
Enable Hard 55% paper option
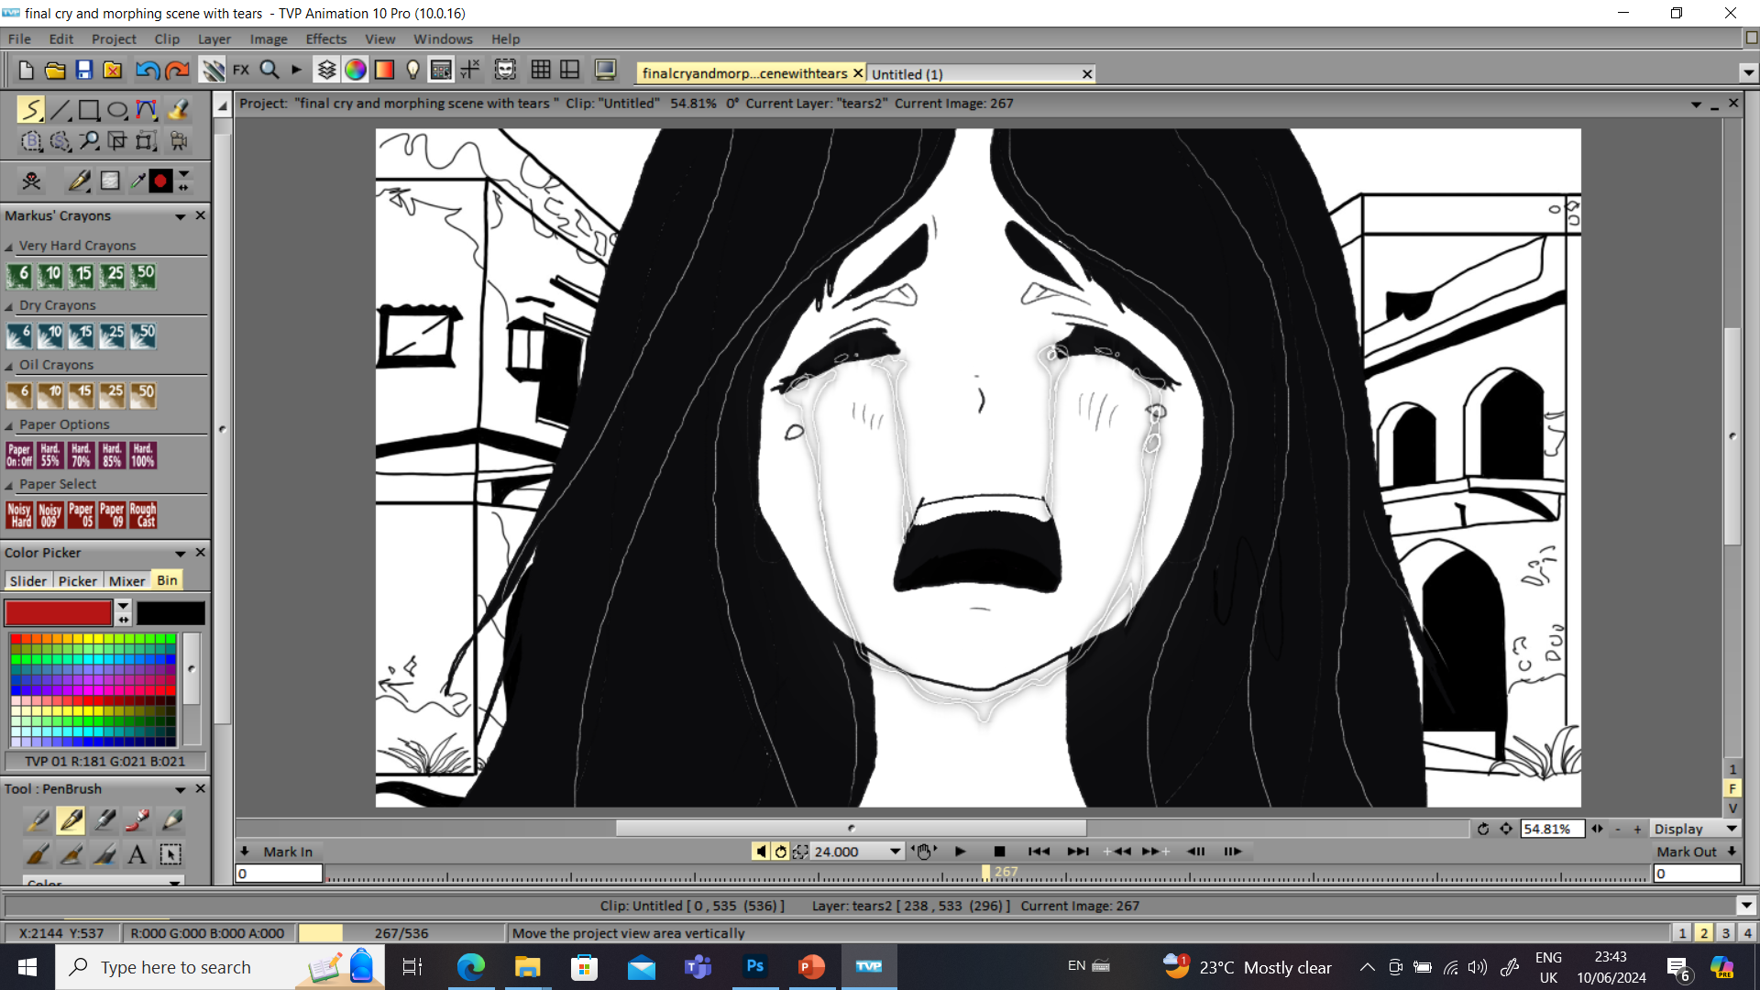(x=50, y=456)
